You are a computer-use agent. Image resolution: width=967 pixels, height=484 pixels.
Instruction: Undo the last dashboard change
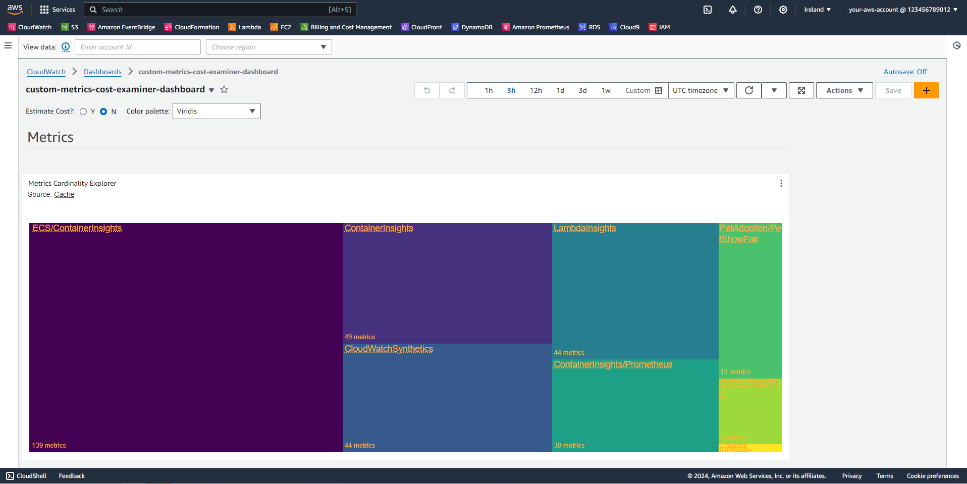coord(426,90)
